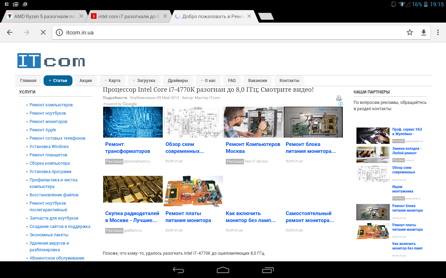The image size is (446, 278).
Task: Open the FAQ menu item
Action: [x=232, y=81]
